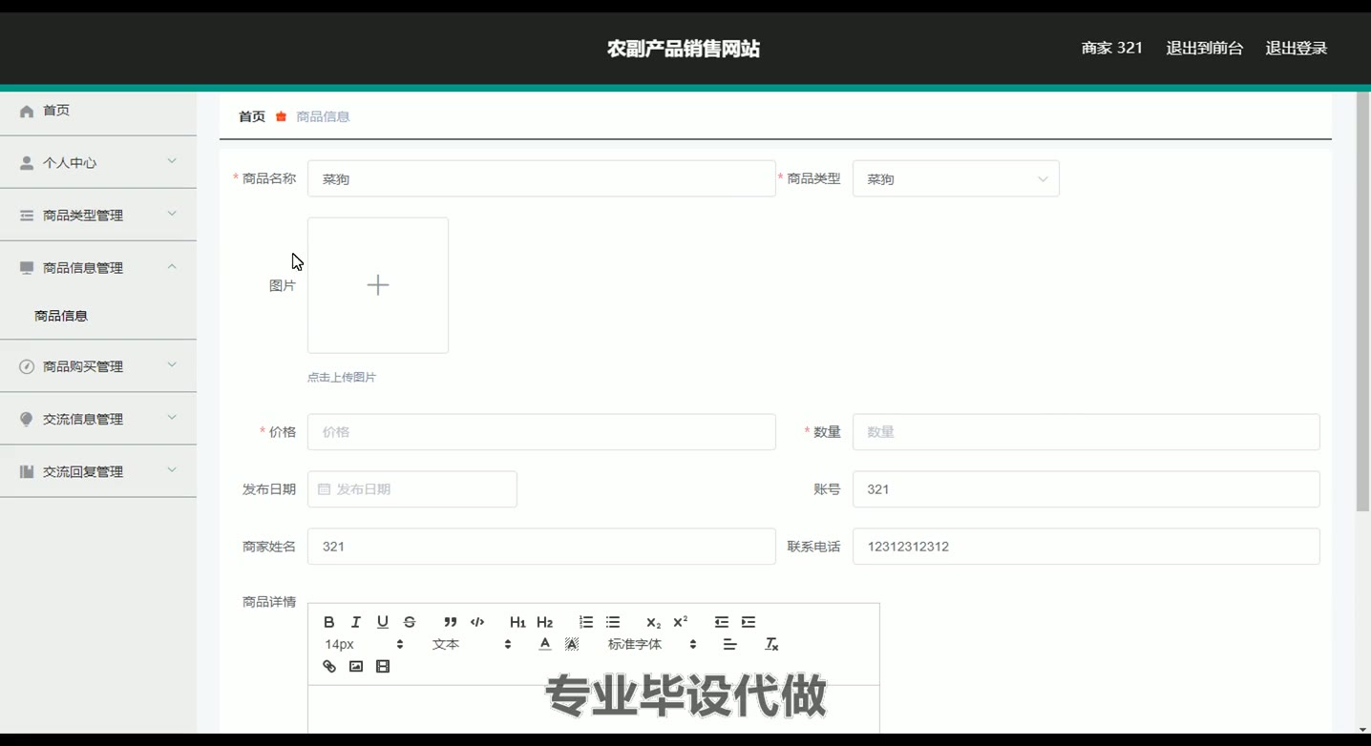Open the 发布日期 date picker field
The width and height of the screenshot is (1371, 746).
(x=412, y=489)
